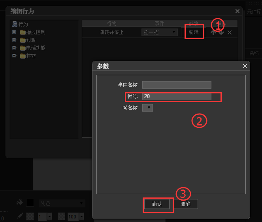Move behavior up with up arrow
The image size is (262, 222).
click(213, 32)
